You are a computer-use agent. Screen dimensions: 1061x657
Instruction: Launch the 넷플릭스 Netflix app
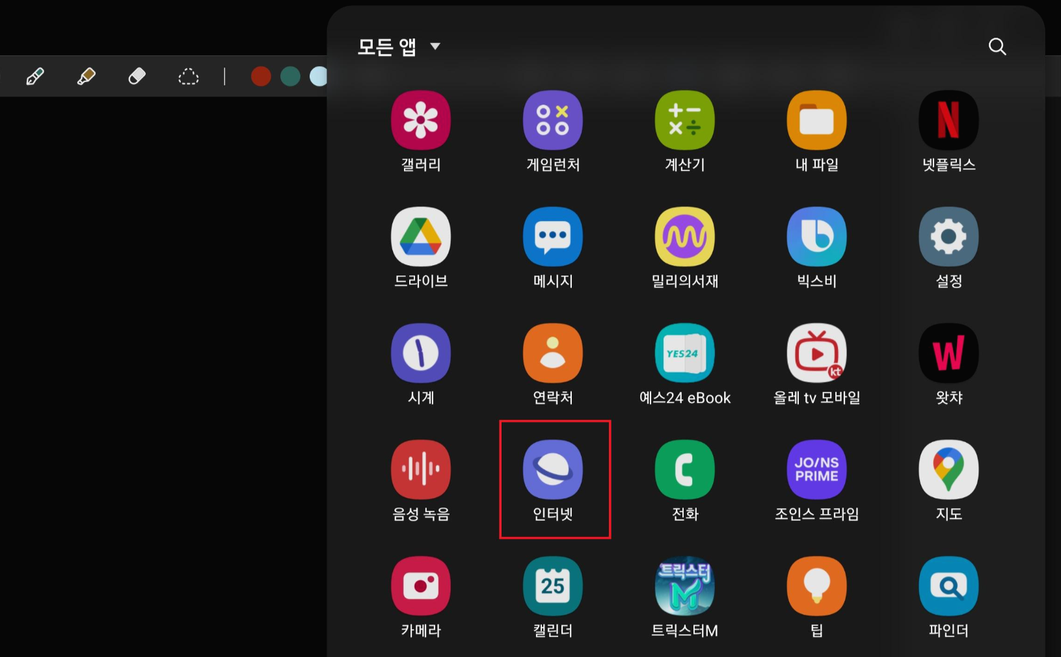pyautogui.click(x=948, y=120)
